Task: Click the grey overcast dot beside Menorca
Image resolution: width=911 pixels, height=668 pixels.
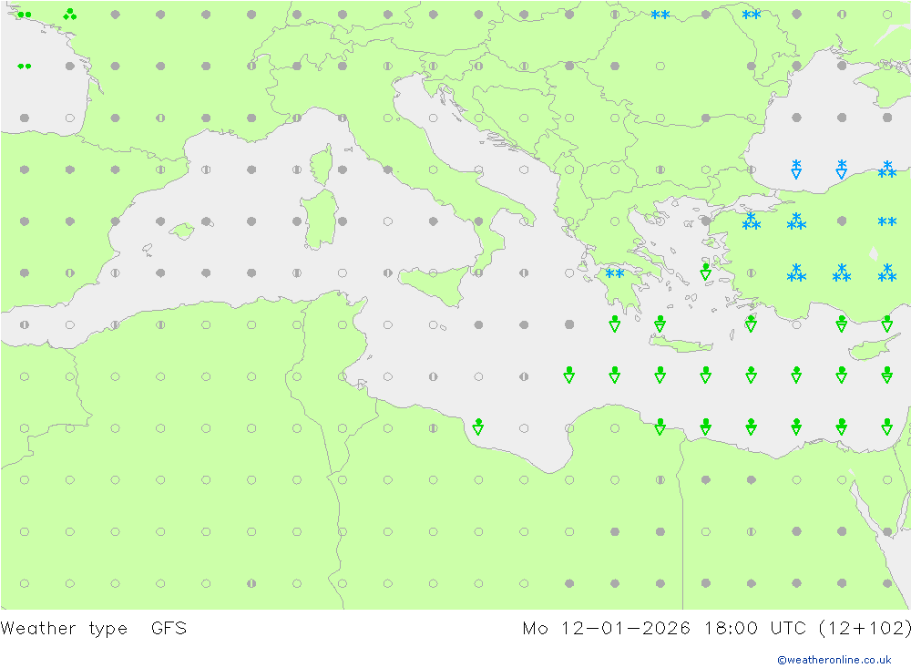Action: coord(206,221)
